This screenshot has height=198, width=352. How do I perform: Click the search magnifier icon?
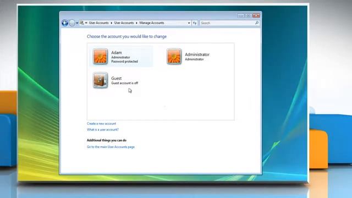point(257,23)
